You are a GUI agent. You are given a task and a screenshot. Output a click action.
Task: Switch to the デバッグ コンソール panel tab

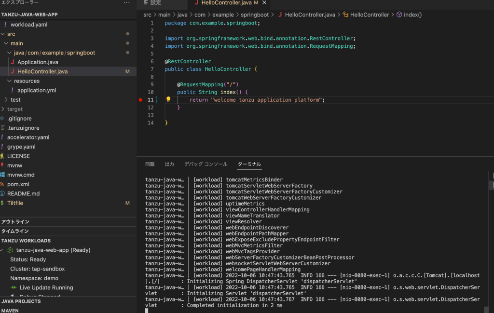(206, 164)
